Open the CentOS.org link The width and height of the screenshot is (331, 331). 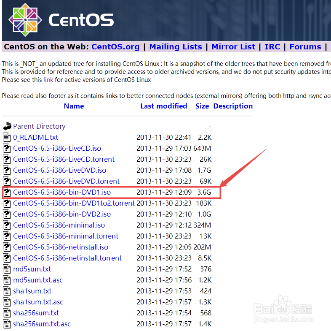click(115, 47)
